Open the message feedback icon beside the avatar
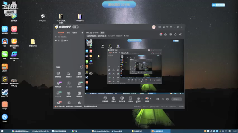This screenshot has width=238, height=133. pos(159,27)
